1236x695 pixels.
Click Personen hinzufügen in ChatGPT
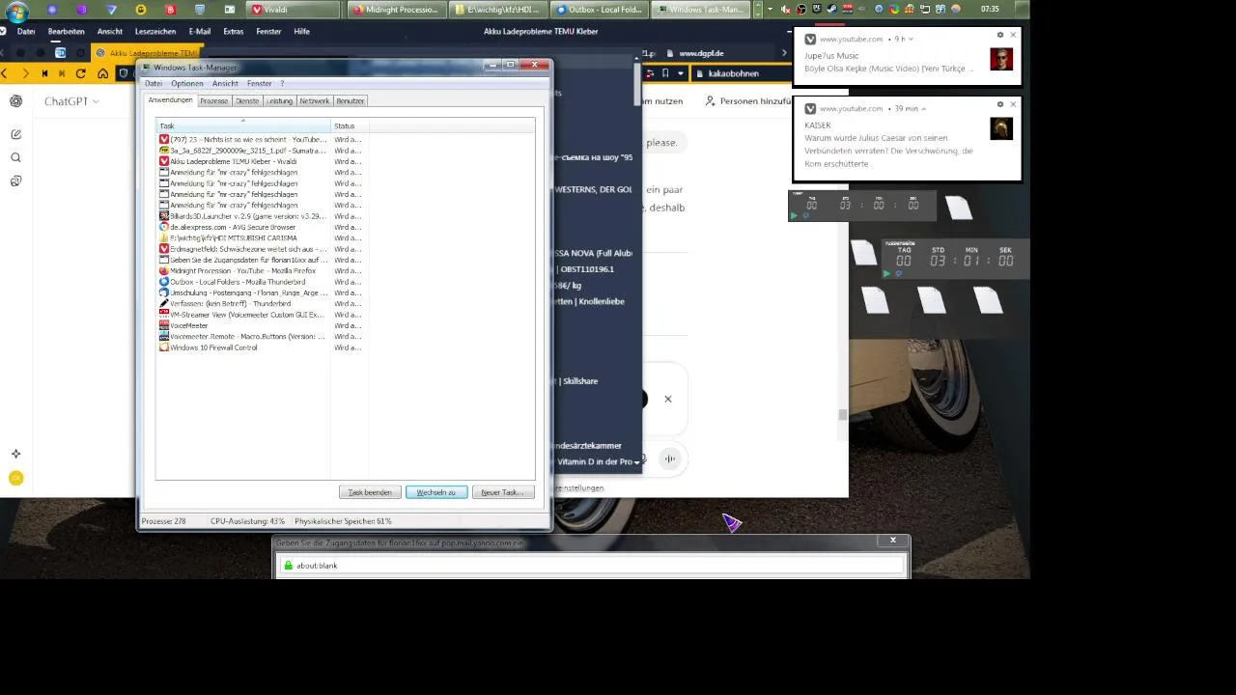(748, 101)
